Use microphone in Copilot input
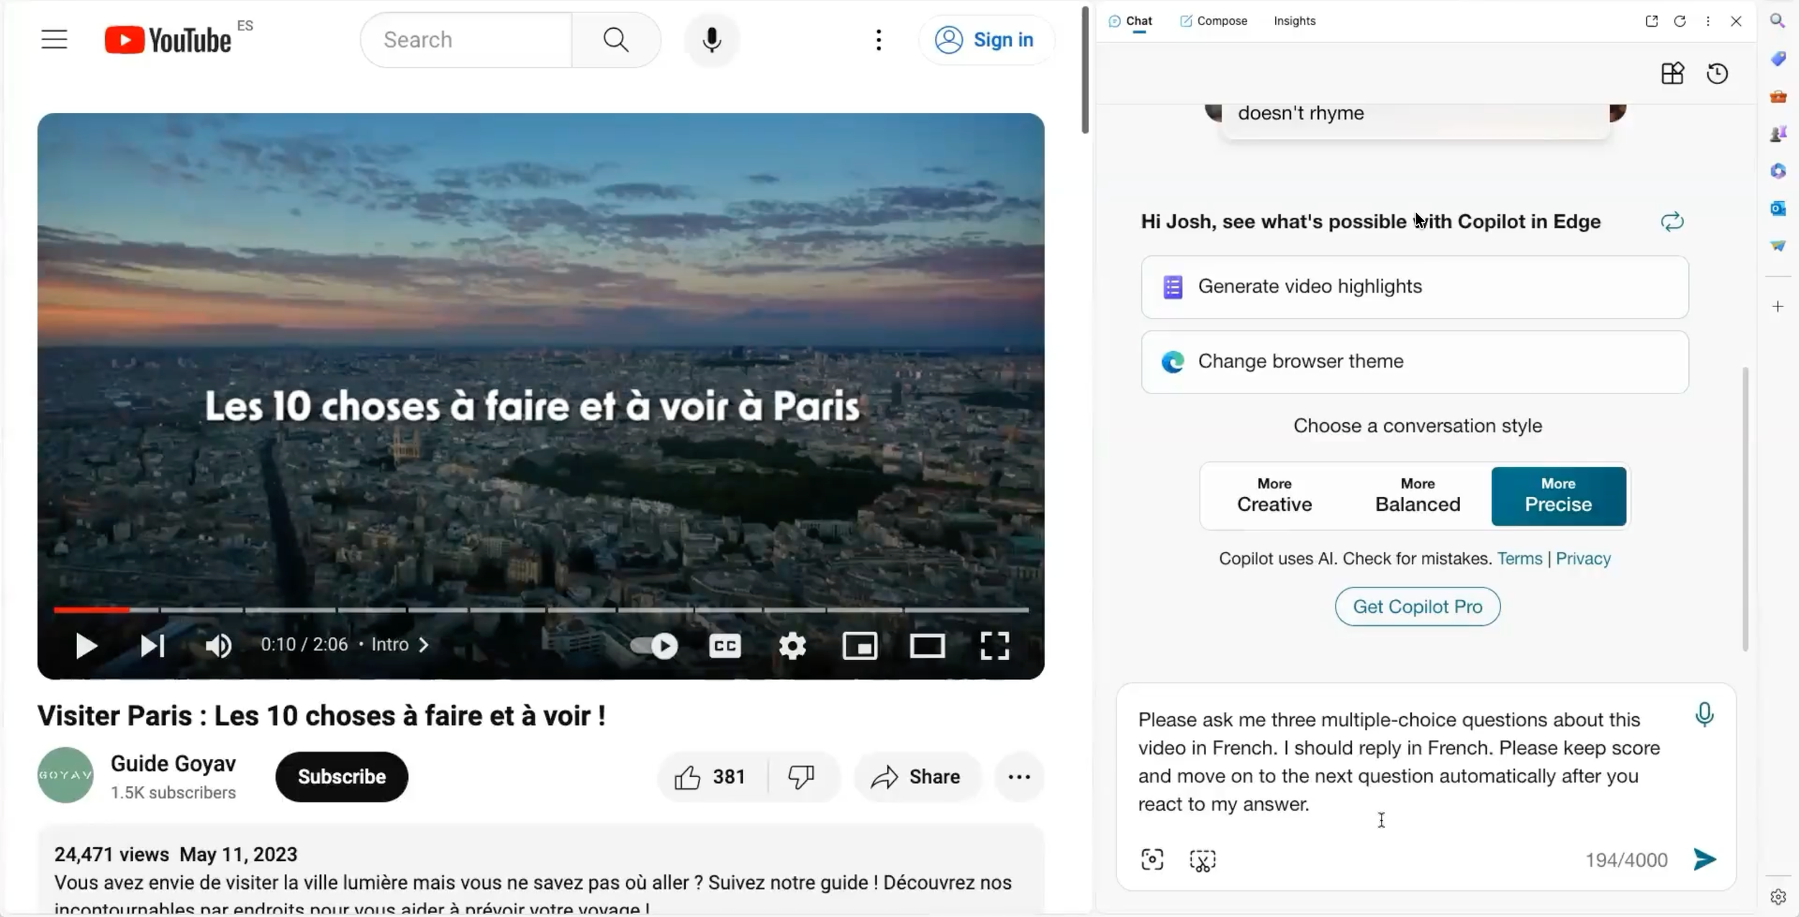Screen dimensions: 1799x917 click(x=1704, y=714)
